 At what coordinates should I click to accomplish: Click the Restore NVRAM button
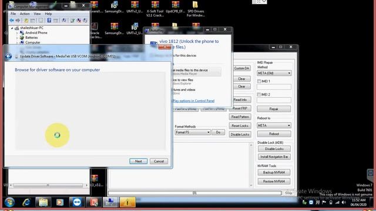tap(274, 181)
